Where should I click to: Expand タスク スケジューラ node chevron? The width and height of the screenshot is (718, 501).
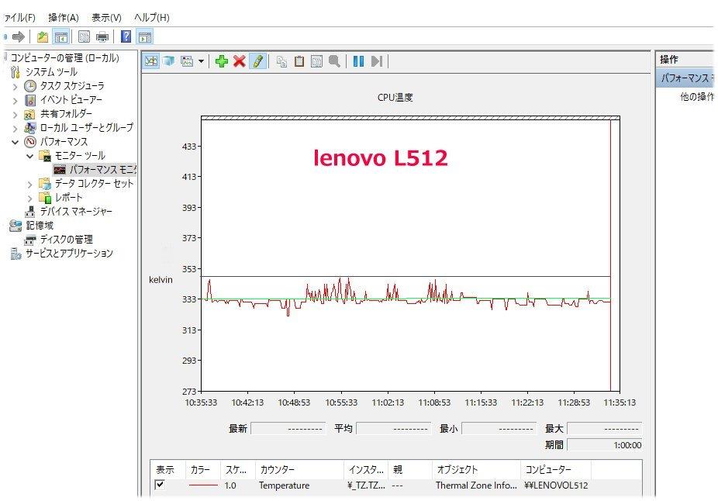(15, 87)
